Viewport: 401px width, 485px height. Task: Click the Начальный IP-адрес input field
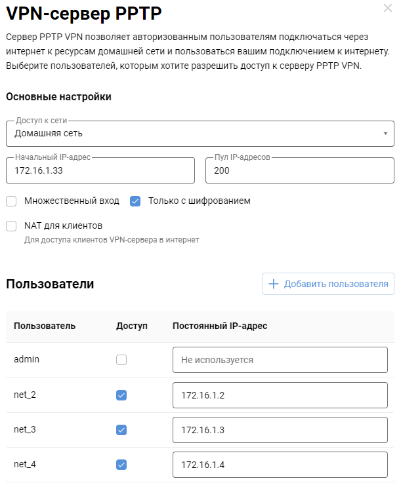tap(100, 170)
